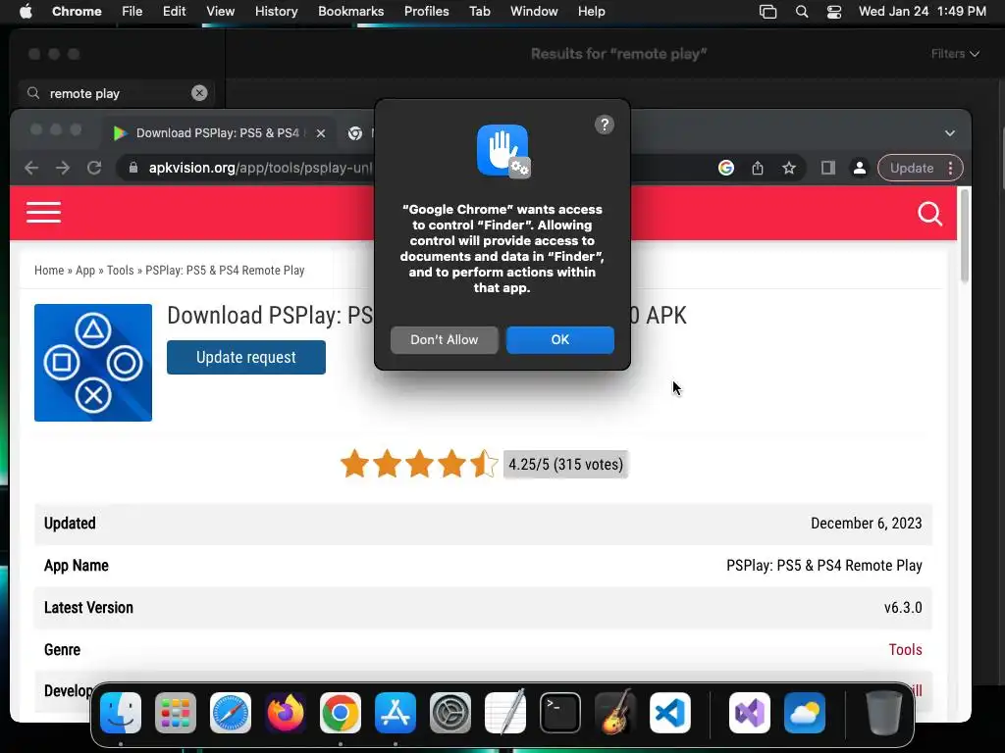Follow the App breadcrumb link

point(85,271)
